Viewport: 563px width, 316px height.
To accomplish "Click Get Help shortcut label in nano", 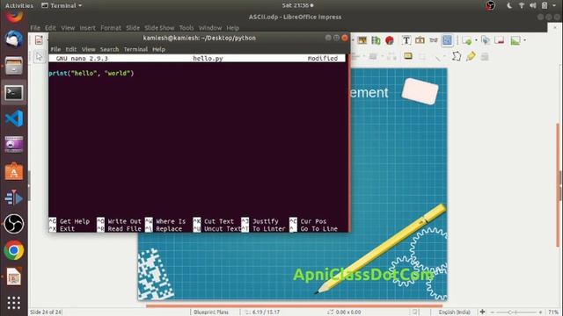I will (75, 221).
